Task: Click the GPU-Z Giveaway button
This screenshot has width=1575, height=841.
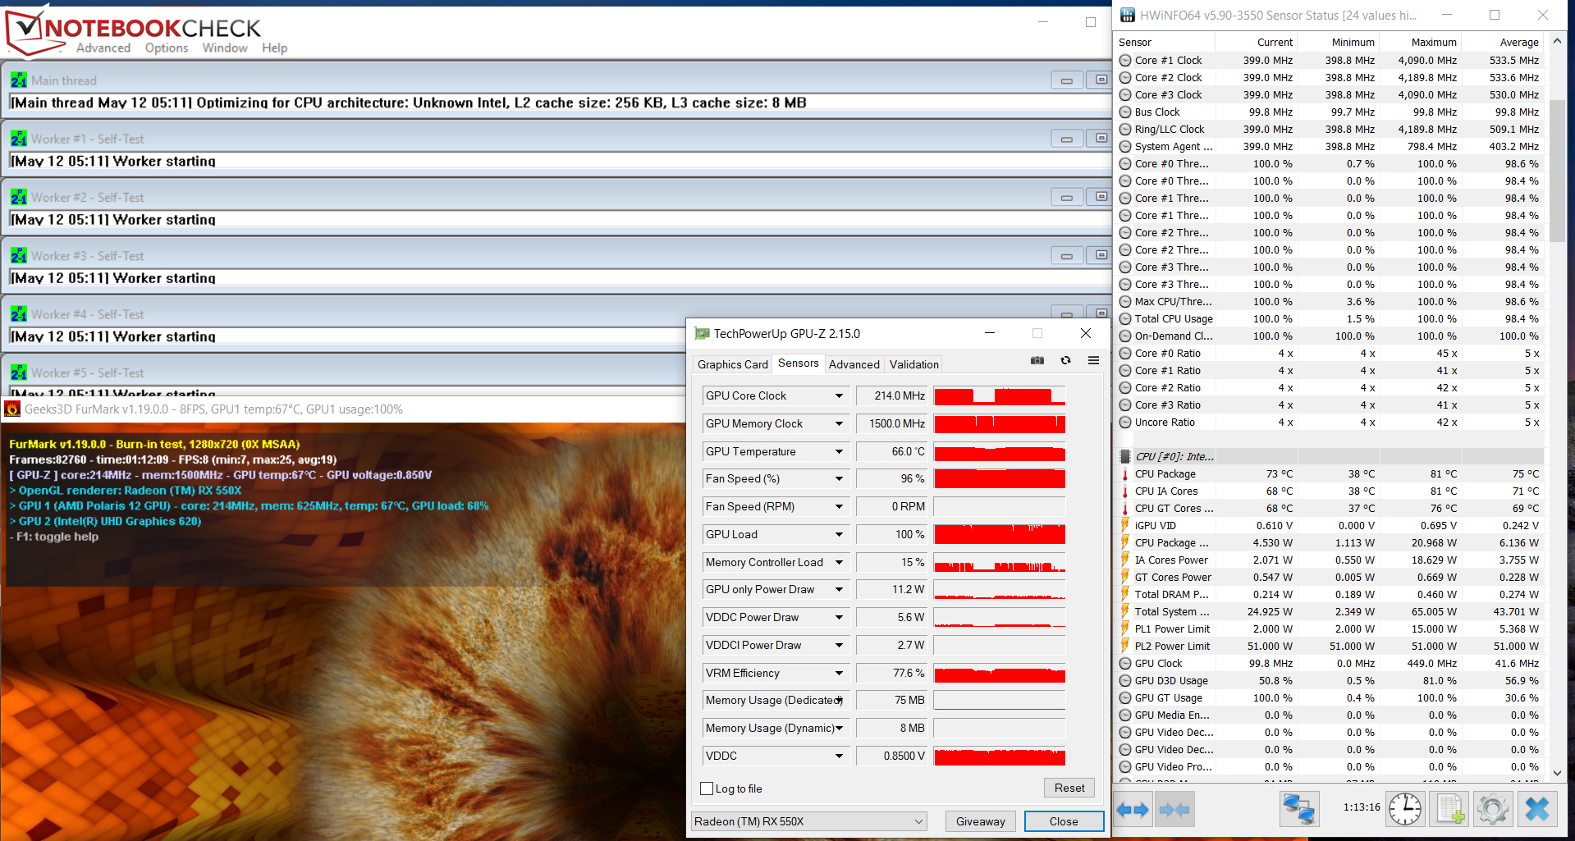Action: [x=980, y=821]
